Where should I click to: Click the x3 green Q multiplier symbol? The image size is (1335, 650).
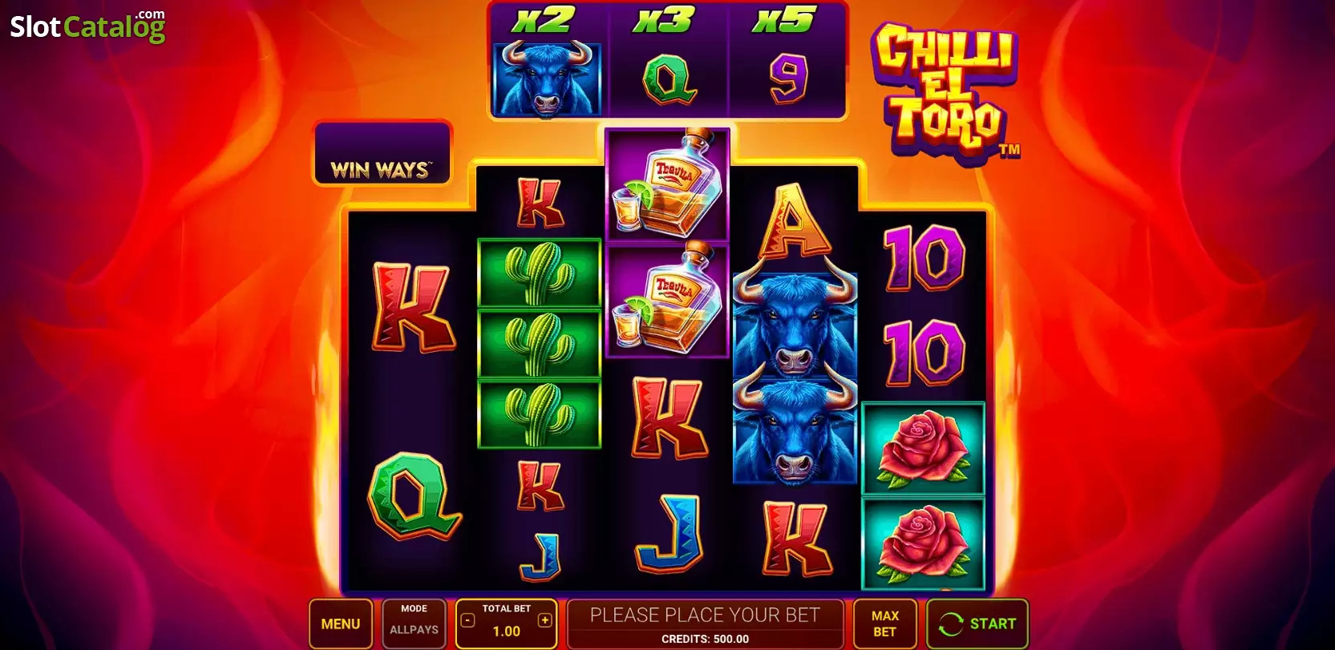click(x=669, y=80)
